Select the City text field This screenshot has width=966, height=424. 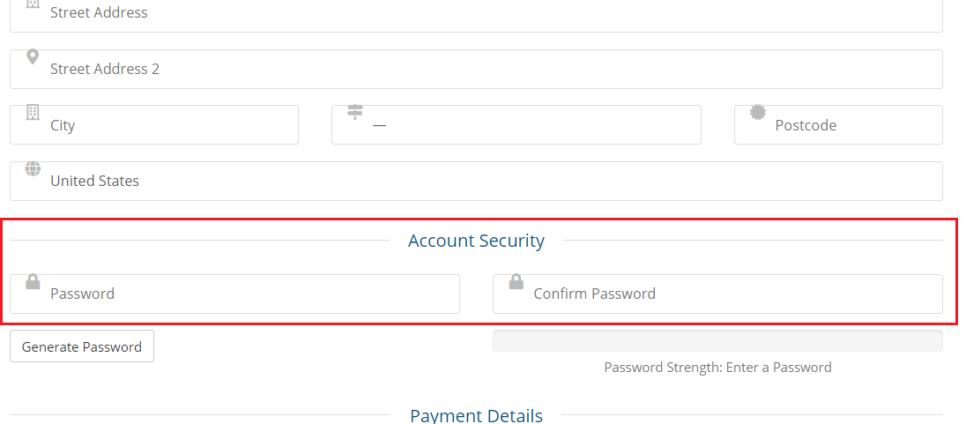pos(154,125)
